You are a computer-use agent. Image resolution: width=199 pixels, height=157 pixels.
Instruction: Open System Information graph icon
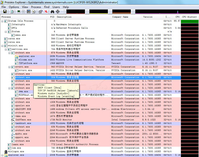19,12
